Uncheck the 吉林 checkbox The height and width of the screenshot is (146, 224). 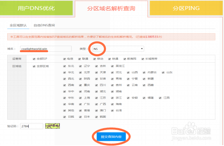tap(96, 66)
